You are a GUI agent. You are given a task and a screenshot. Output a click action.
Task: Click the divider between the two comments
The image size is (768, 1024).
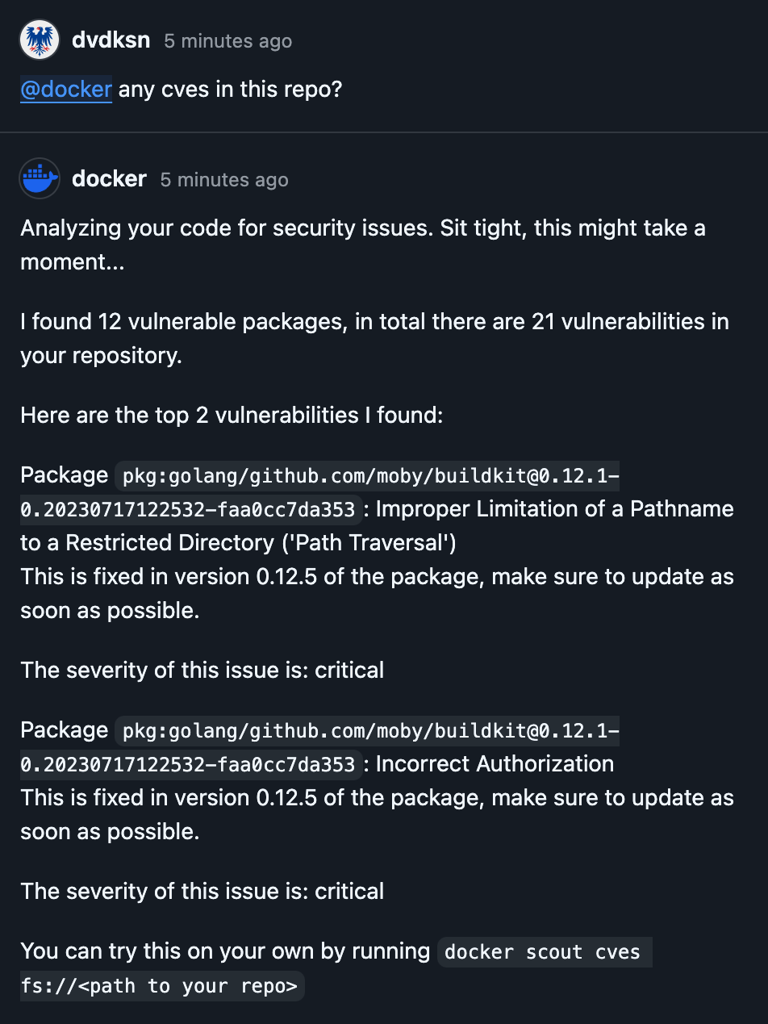[x=384, y=133]
